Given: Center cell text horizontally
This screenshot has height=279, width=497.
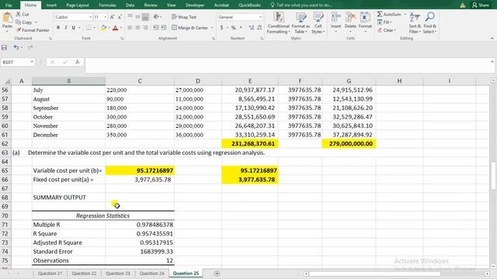Looking at the screenshot, I should 137,28.
